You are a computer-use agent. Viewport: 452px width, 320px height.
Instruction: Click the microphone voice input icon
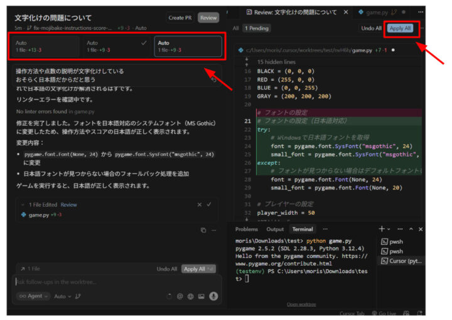[x=213, y=296]
